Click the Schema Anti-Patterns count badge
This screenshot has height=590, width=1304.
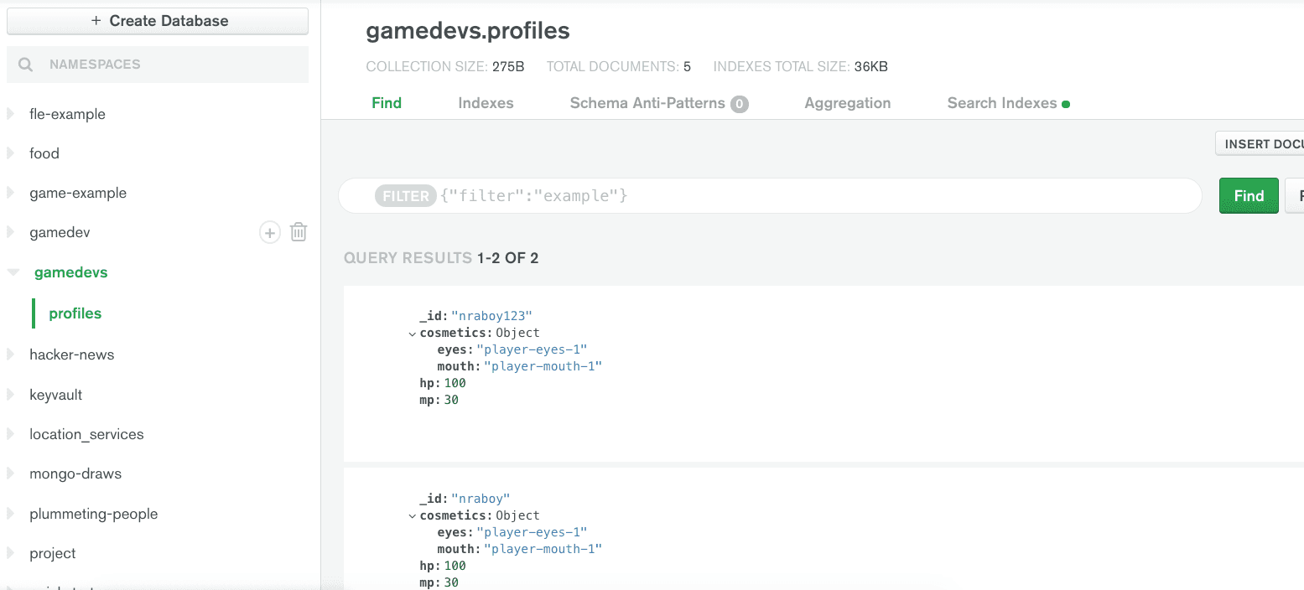[x=739, y=104]
